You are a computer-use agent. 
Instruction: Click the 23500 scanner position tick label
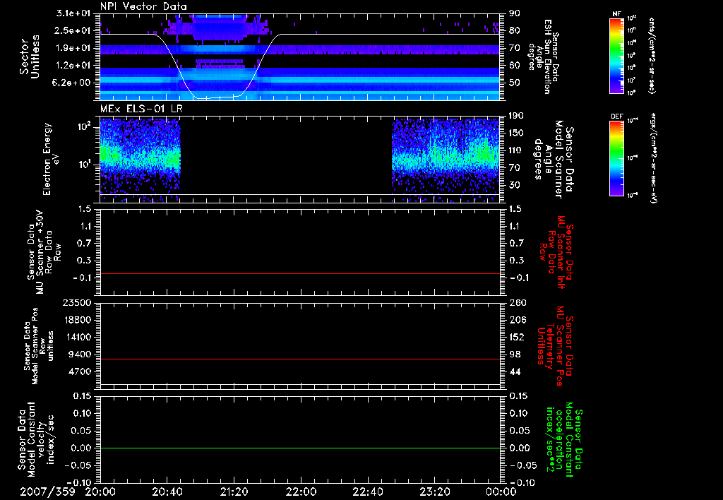click(x=78, y=302)
